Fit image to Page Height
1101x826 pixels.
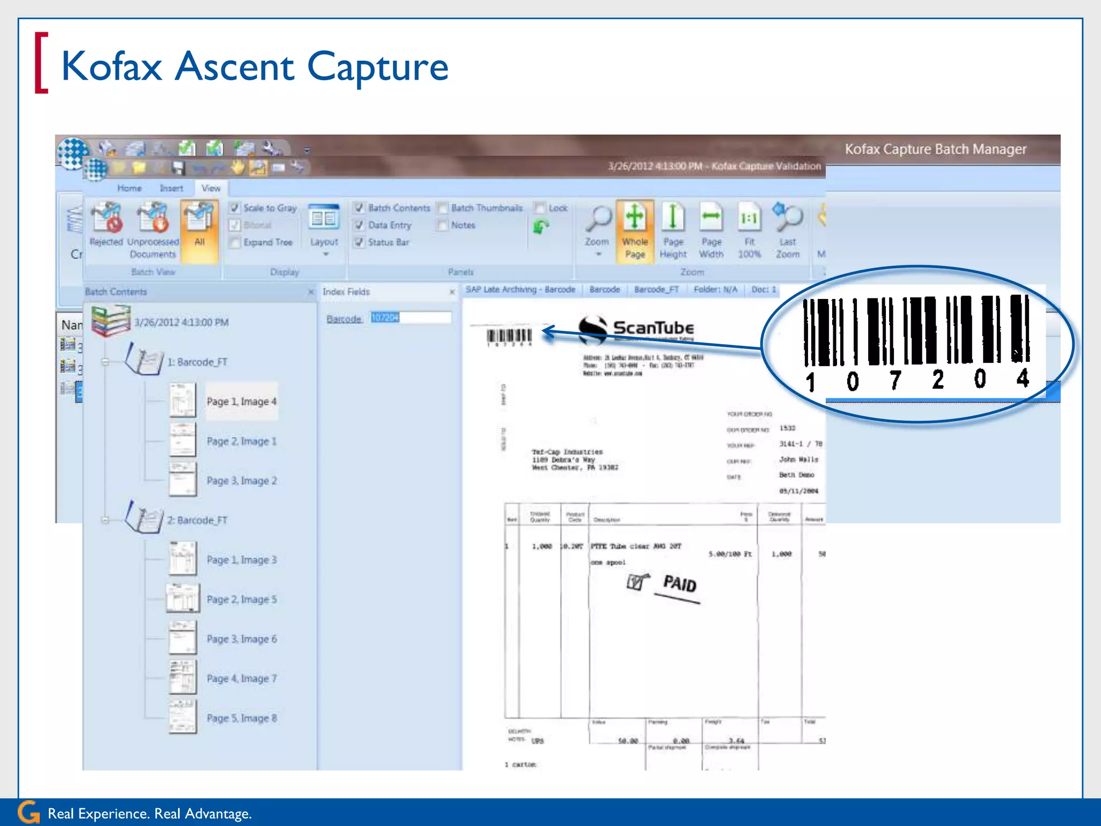point(673,230)
